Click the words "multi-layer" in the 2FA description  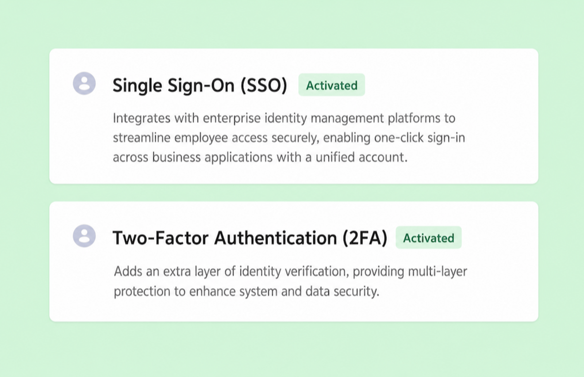coord(438,271)
